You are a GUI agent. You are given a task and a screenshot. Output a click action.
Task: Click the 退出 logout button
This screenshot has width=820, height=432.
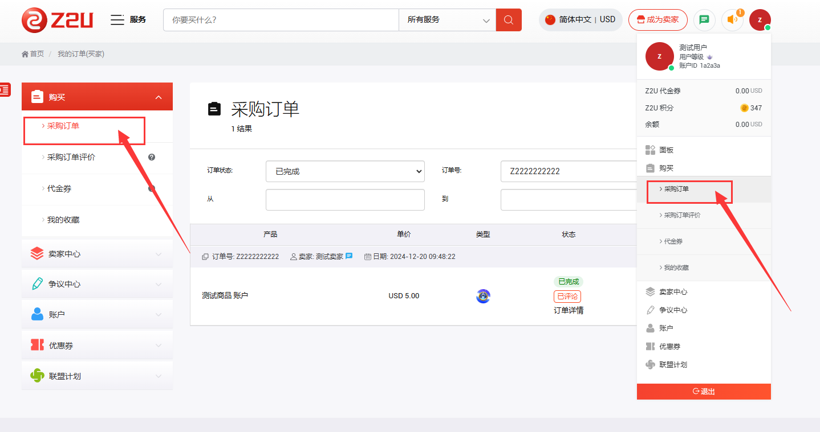click(x=704, y=392)
